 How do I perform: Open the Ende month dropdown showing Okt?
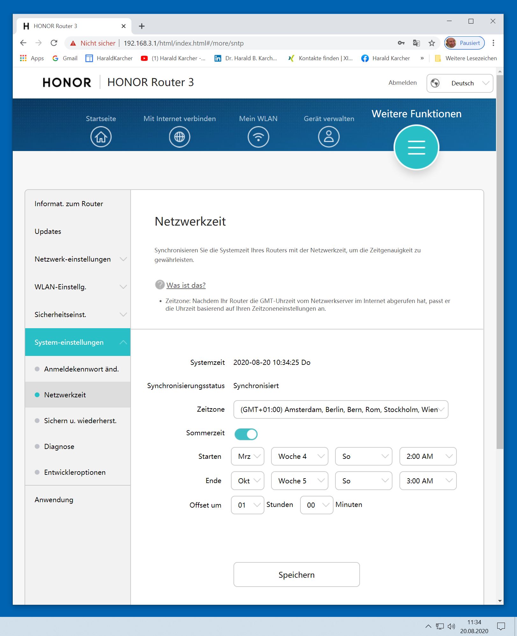tap(248, 481)
